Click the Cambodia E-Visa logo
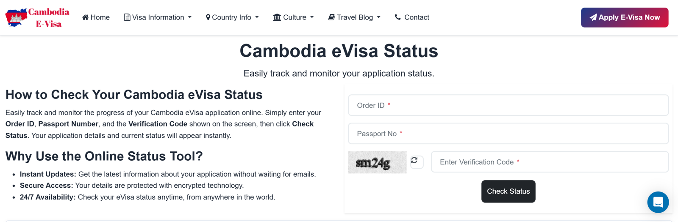The height and width of the screenshot is (222, 678). [37, 18]
